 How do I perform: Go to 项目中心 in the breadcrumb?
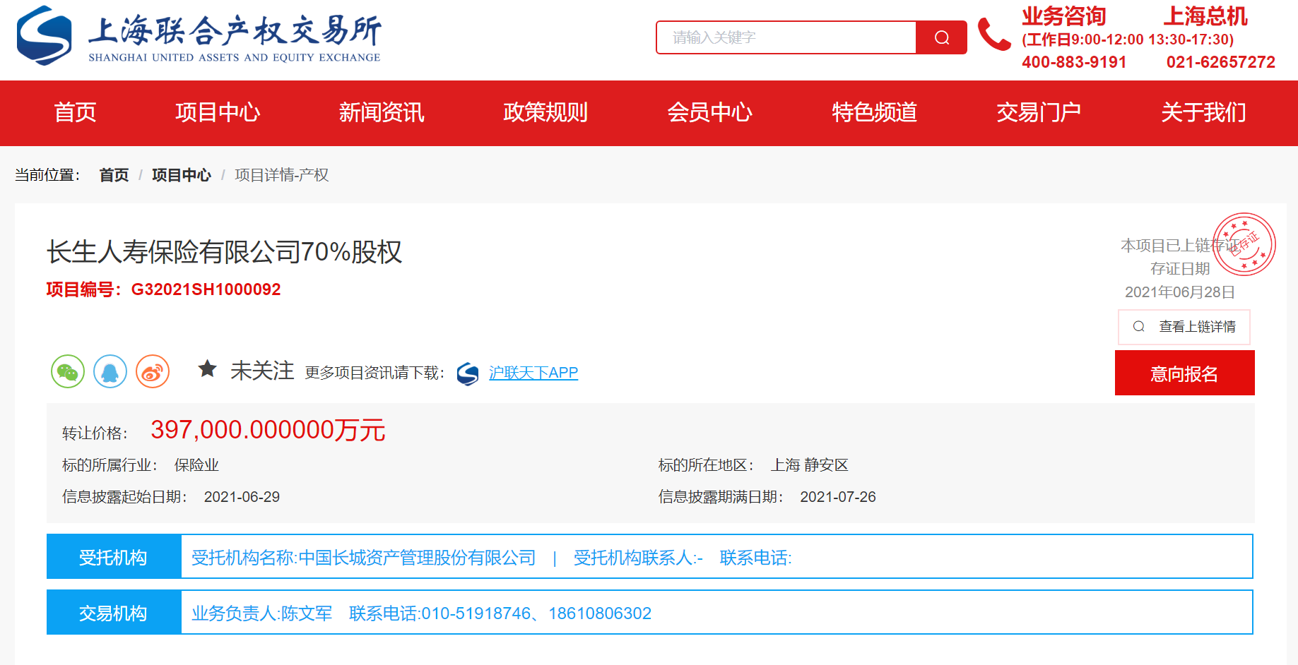pyautogui.click(x=182, y=175)
